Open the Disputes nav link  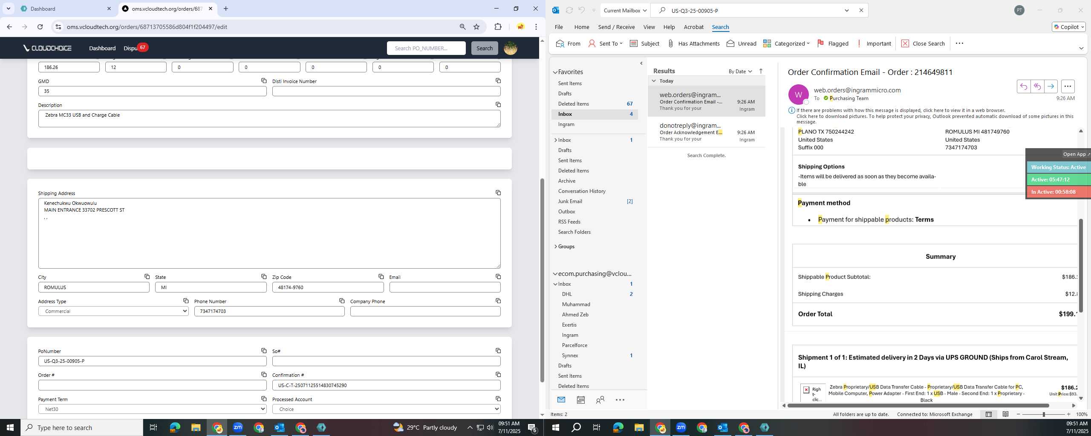click(130, 48)
